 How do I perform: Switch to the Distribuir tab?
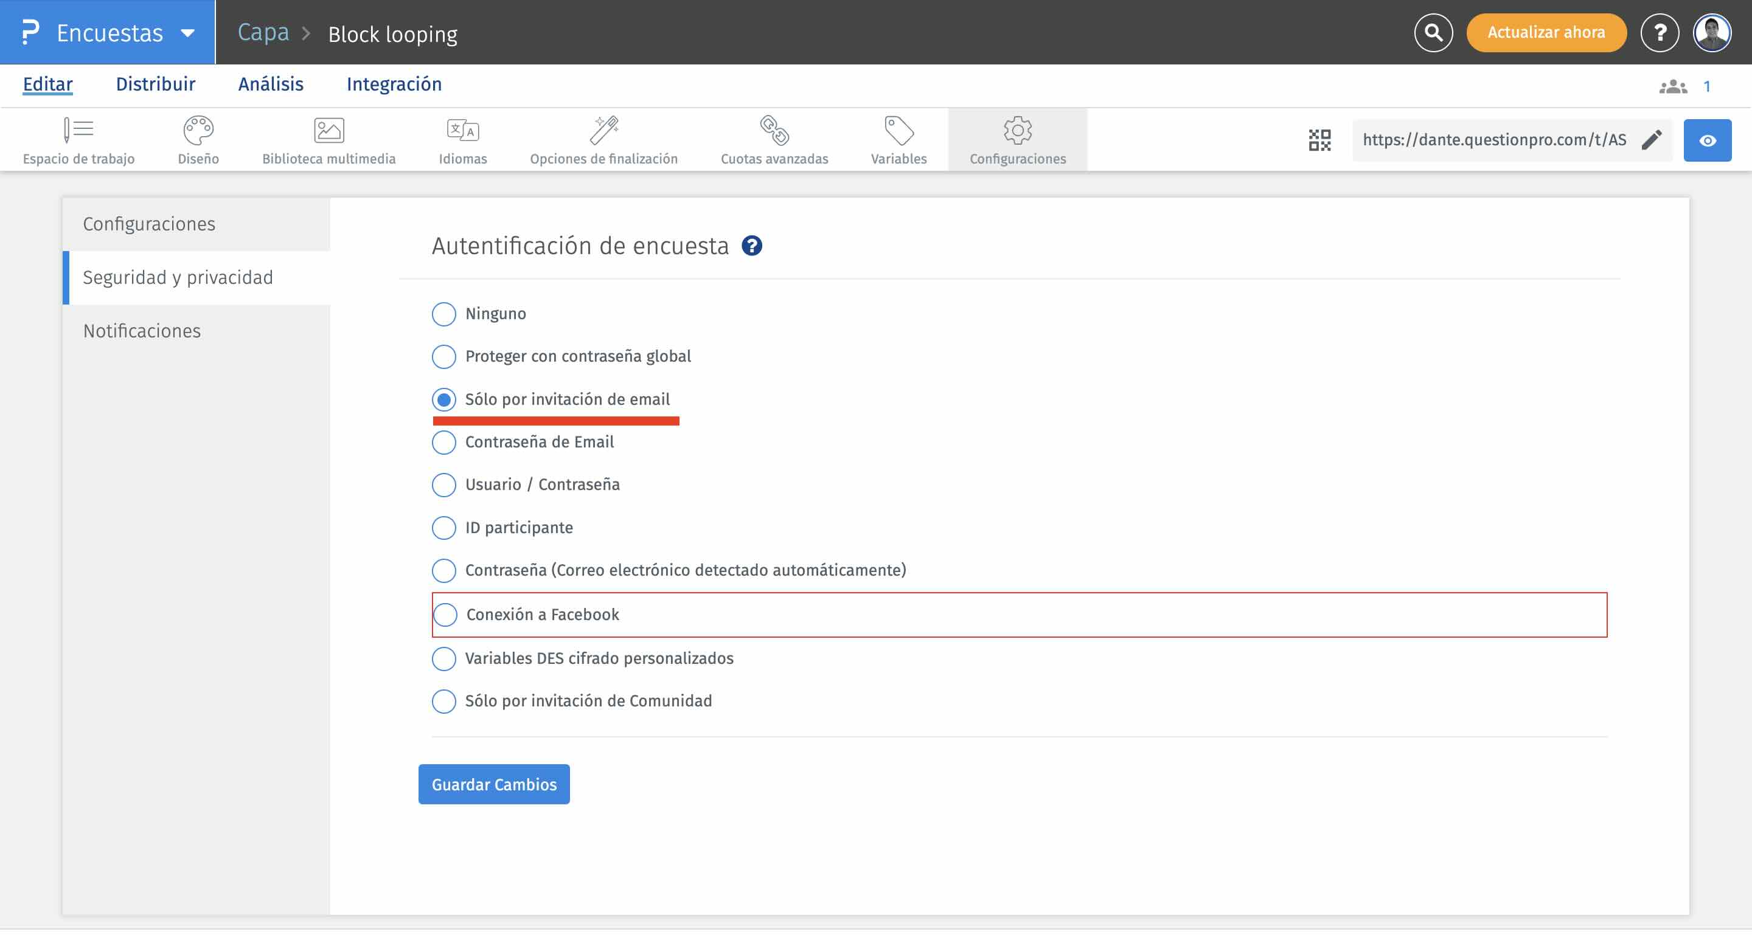(155, 85)
